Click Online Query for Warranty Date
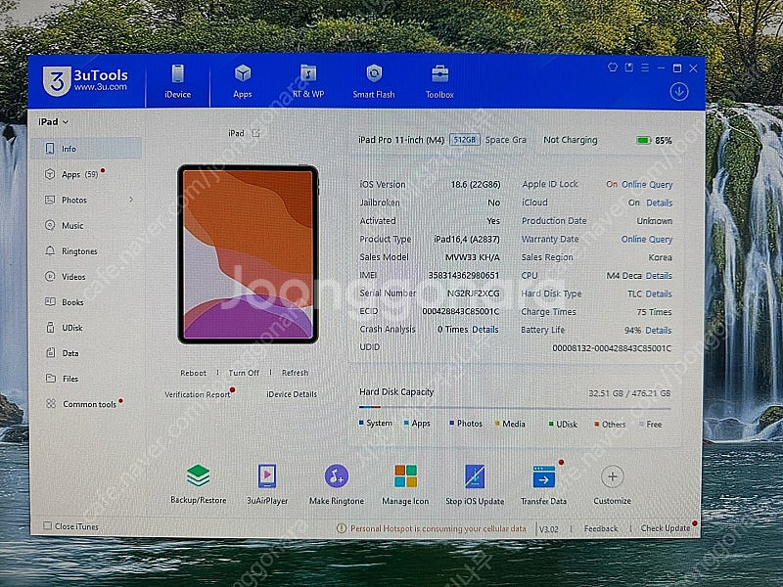The height and width of the screenshot is (587, 783). (647, 239)
